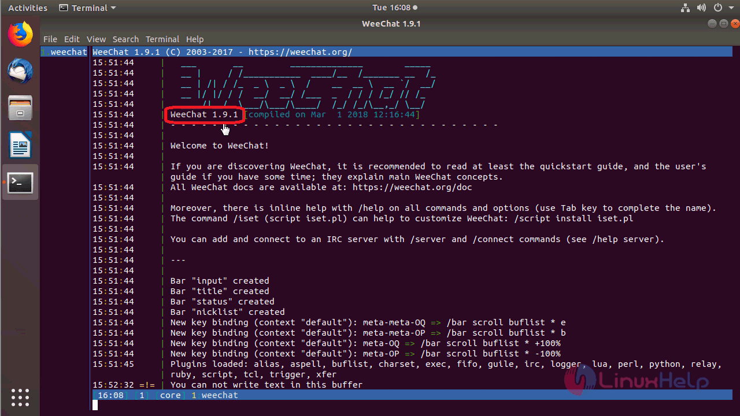740x416 pixels.
Task: Click the meta-meta-OQ key binding line
Action: tap(368, 322)
